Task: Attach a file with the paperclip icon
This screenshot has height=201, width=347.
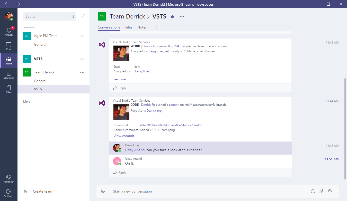Action: click(x=321, y=191)
